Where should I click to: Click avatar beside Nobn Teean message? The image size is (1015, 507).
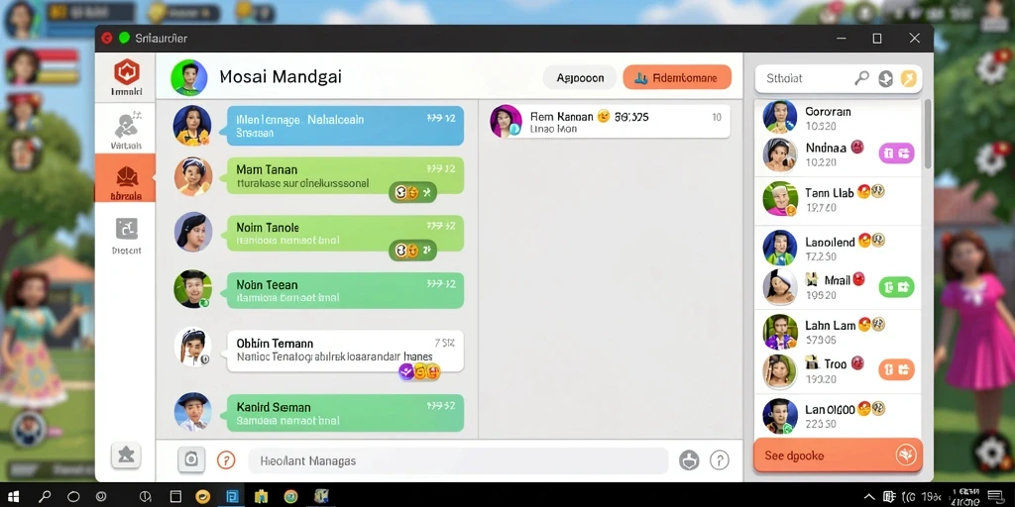coord(193,289)
